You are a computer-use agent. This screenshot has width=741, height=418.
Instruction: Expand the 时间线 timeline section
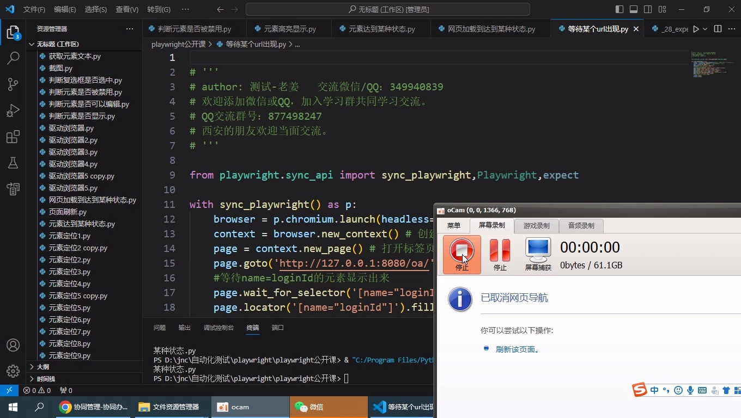[x=46, y=379]
